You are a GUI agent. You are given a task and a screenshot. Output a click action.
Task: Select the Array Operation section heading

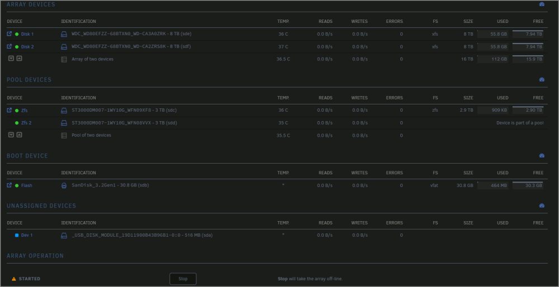click(35, 256)
